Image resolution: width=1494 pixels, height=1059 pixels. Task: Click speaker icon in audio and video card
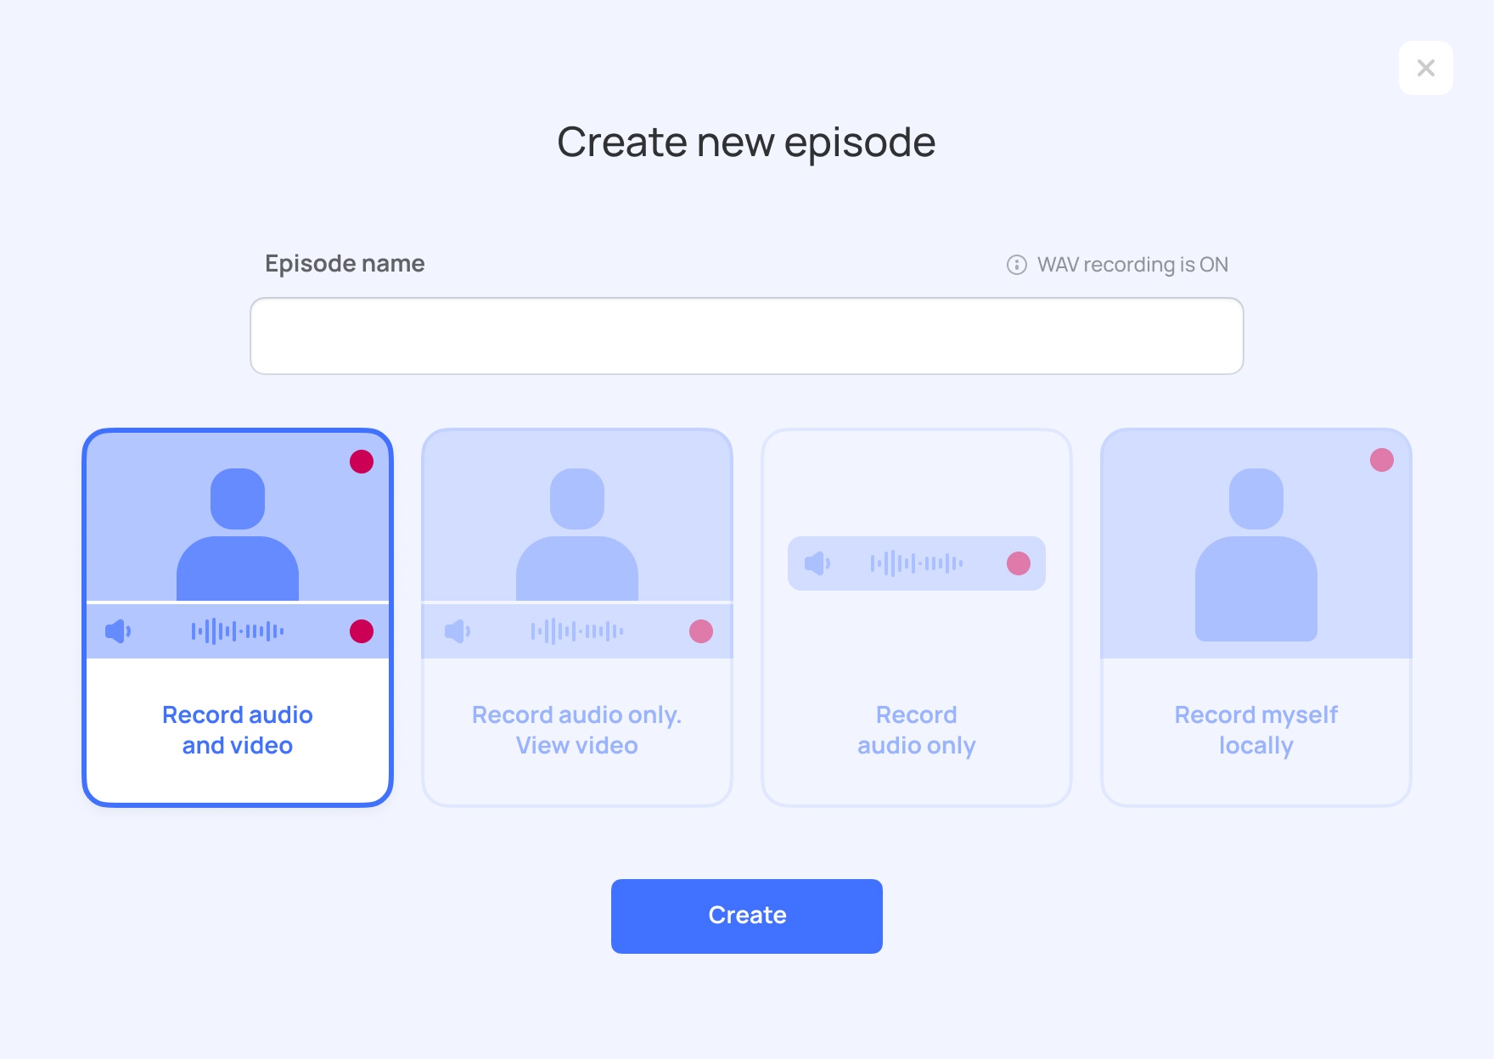point(117,631)
